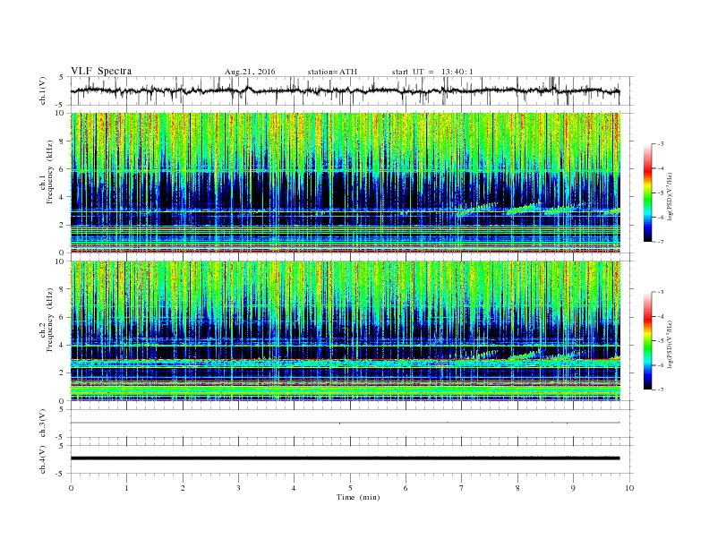
Task: Click the ch.3(V) axis label
Action: 43,424
